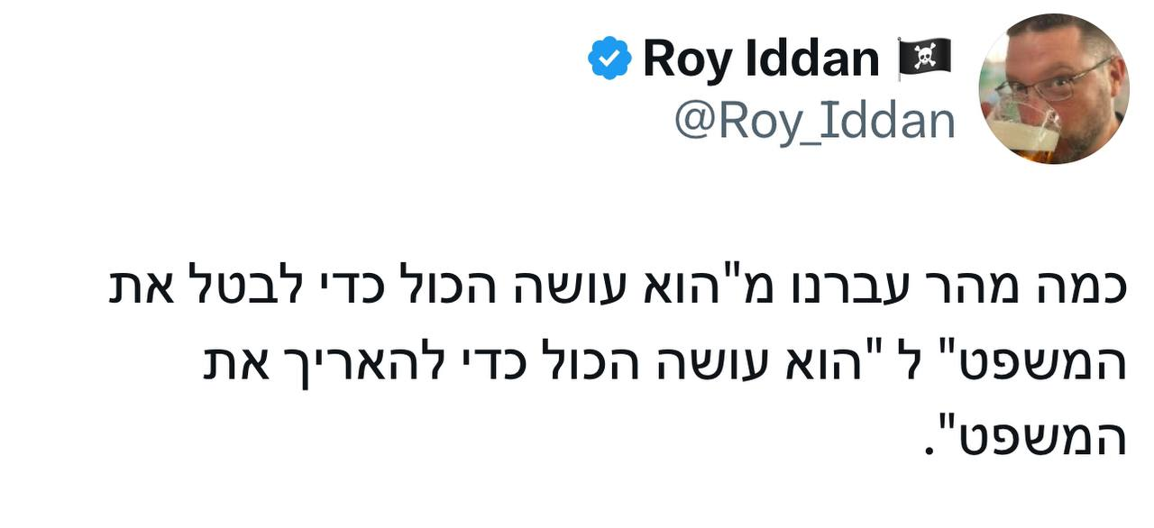This screenshot has width=1154, height=528.
Task: Click the pirate flag emoji beside the name
Action: [x=924, y=59]
